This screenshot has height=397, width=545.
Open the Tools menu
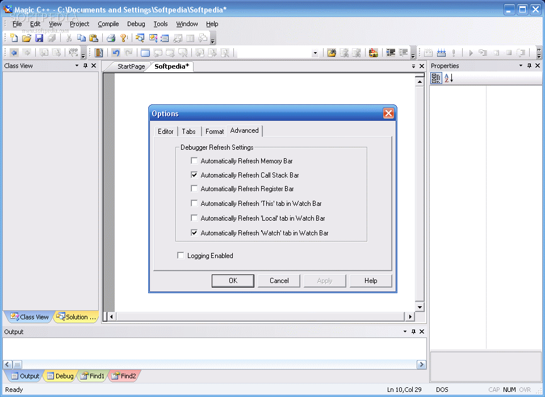[x=161, y=24]
